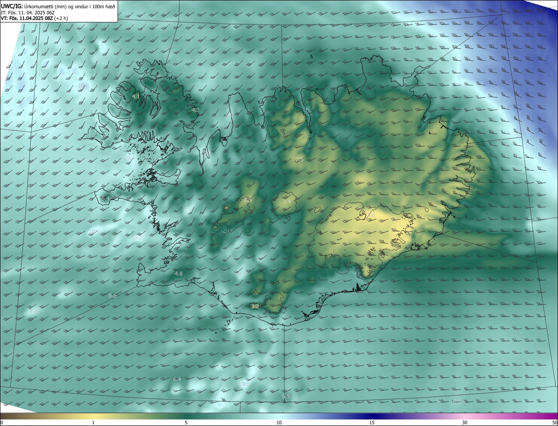Click the faint 10.4 value label in Breiðafjörður
Viewport: 558px width, 426px height.
pos(130,157)
